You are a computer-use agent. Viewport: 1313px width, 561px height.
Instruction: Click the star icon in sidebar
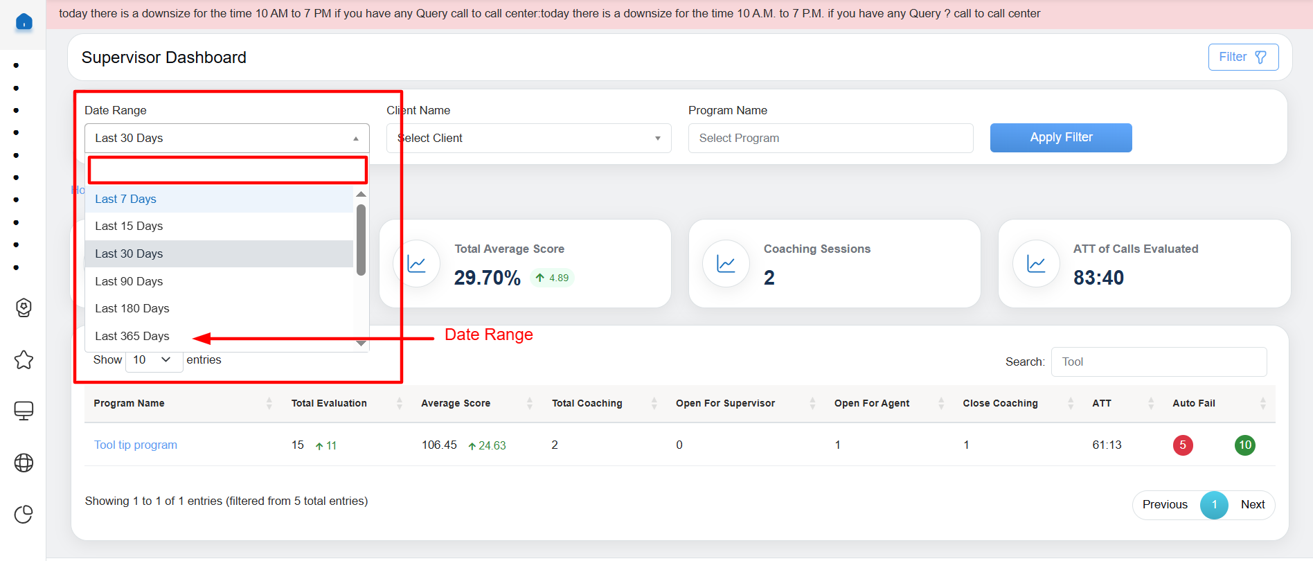pyautogui.click(x=24, y=359)
